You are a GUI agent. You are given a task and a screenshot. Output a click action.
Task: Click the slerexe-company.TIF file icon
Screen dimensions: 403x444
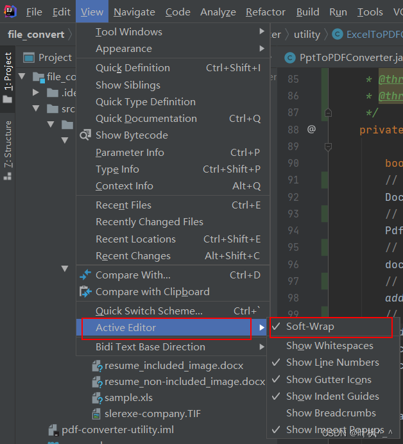(x=97, y=414)
